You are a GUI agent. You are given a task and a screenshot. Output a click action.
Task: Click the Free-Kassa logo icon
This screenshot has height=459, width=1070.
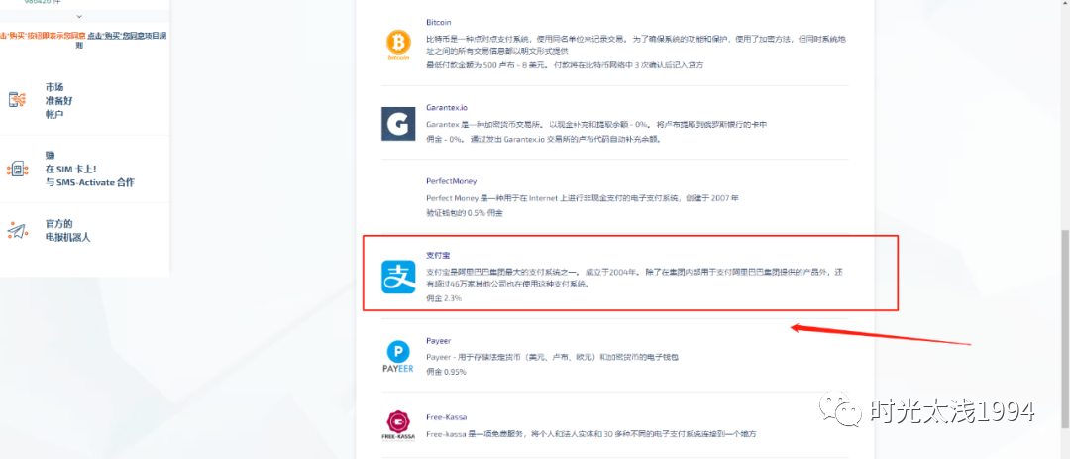pos(398,425)
